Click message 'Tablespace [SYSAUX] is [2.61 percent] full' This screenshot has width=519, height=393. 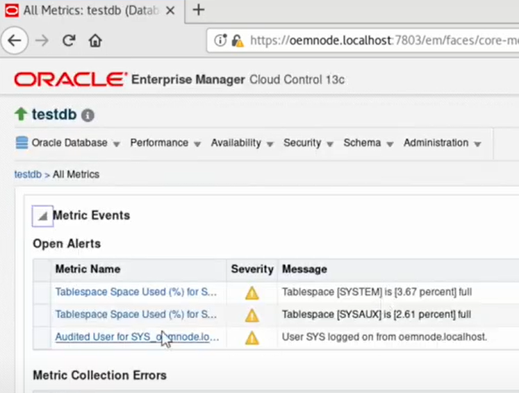[377, 315]
